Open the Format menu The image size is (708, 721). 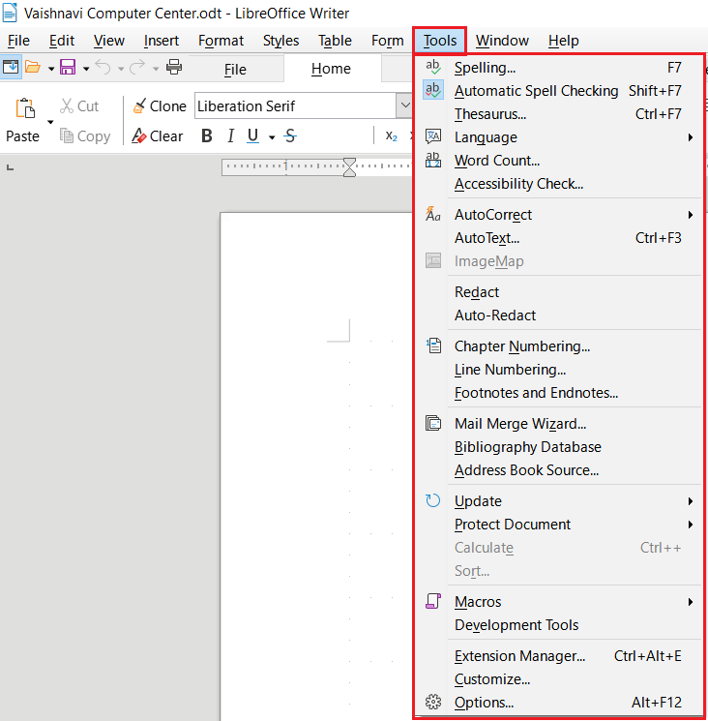221,41
